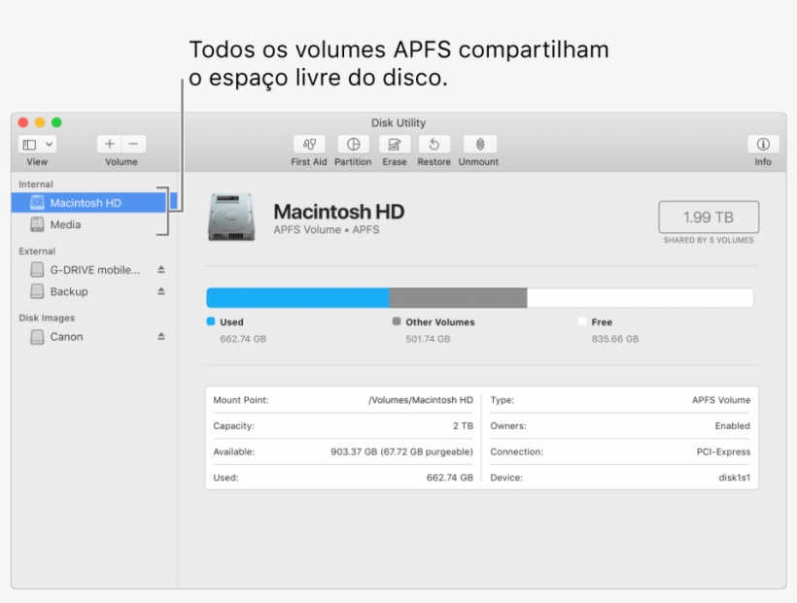Click the Free space legend indicator

pos(582,320)
